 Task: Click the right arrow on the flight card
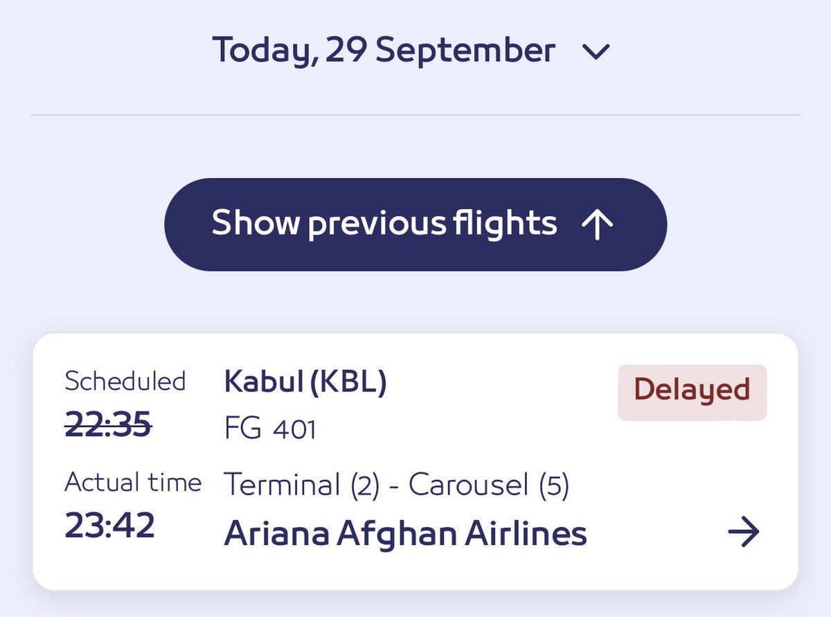pos(744,533)
